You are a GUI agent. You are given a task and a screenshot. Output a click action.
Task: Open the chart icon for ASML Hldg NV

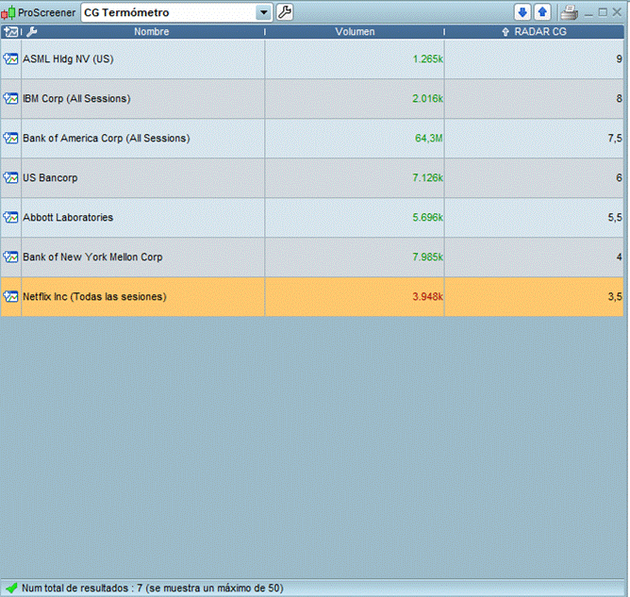click(x=10, y=58)
